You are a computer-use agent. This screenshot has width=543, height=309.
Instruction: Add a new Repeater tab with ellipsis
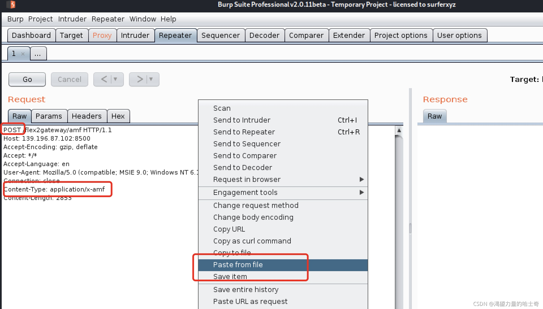click(x=38, y=54)
